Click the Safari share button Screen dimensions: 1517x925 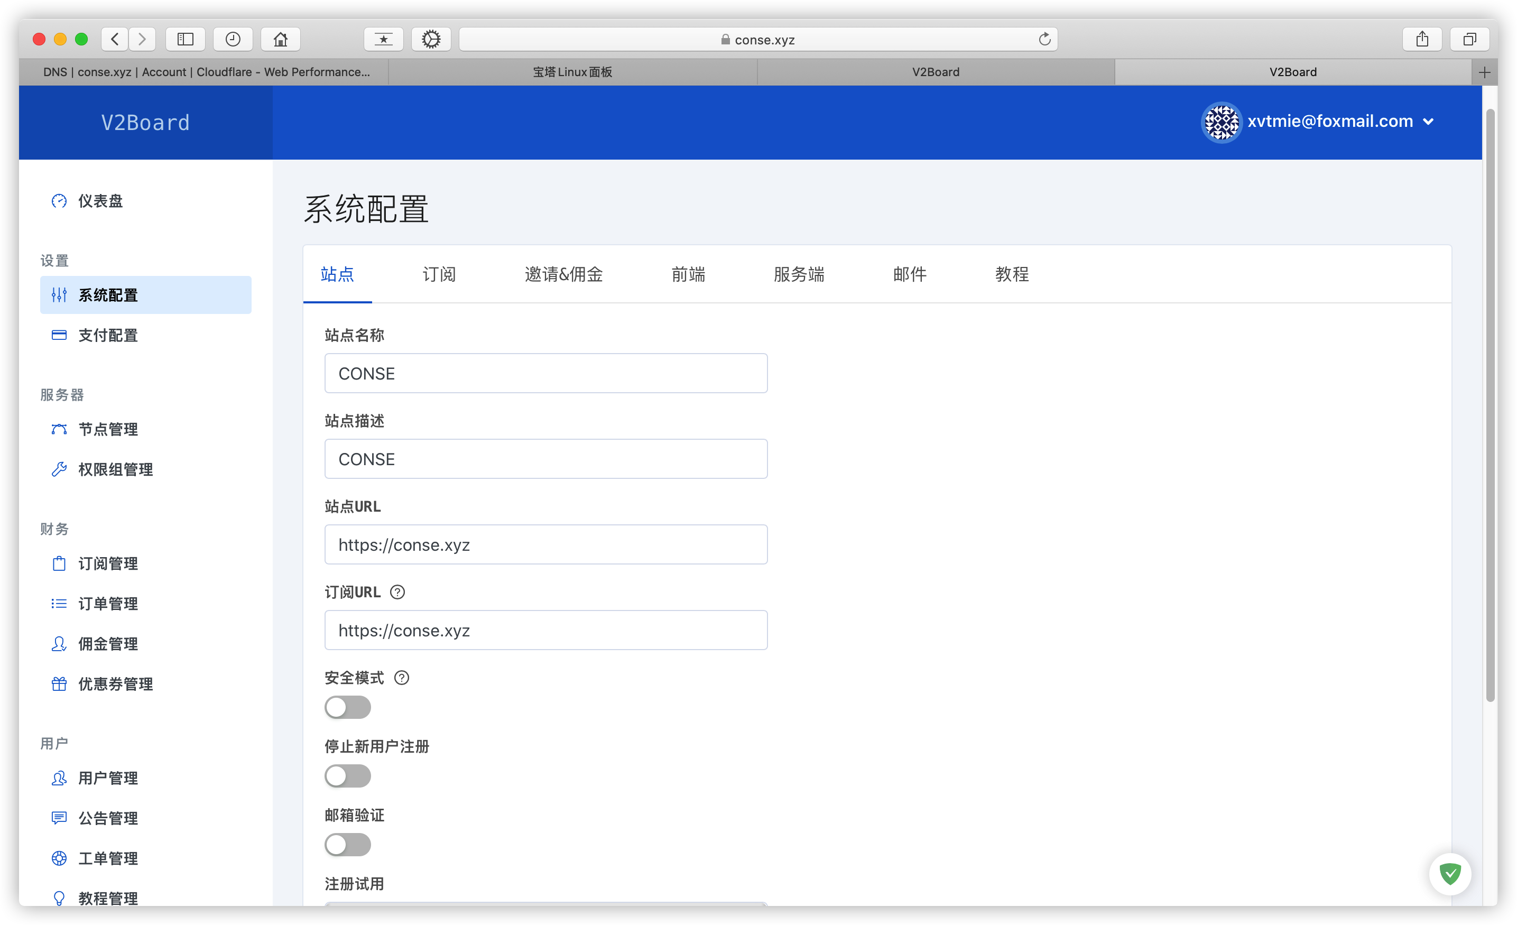click(x=1422, y=40)
